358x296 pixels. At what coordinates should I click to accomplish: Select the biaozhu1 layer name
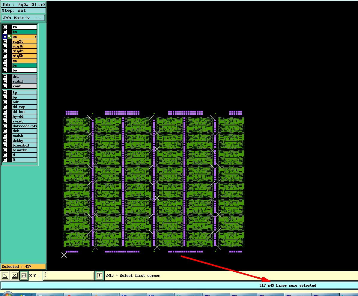pyautogui.click(x=21, y=145)
